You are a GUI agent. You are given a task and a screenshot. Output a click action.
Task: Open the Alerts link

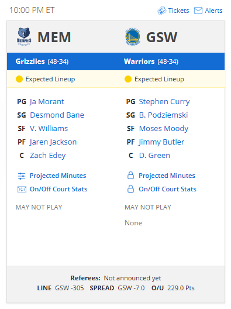213,11
